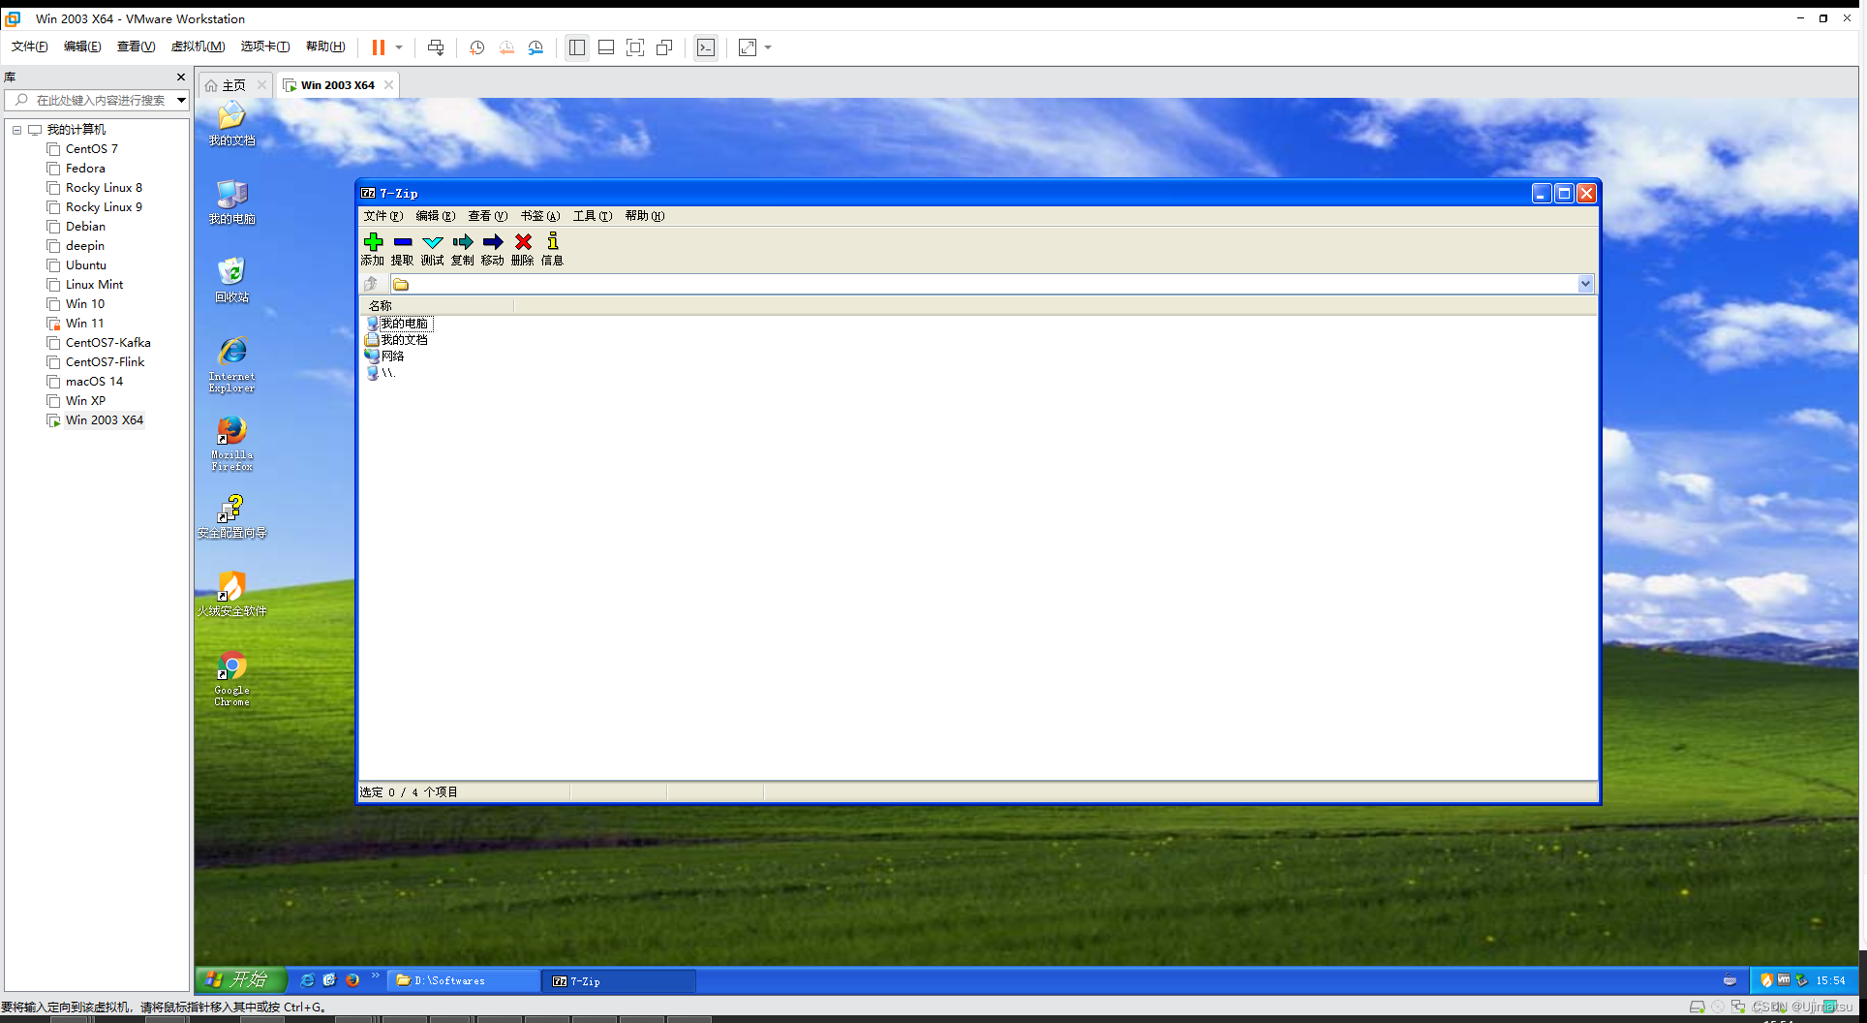Viewport: 1867px width, 1023px height.
Task: Open 7-Zip 工具(T) menu
Action: click(592, 216)
